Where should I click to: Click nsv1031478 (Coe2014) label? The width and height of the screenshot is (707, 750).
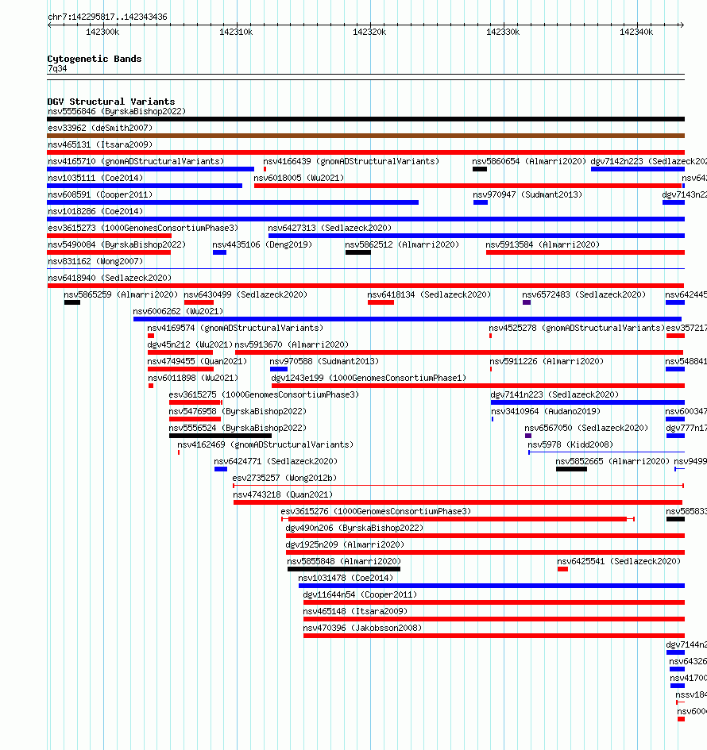[x=345, y=579]
